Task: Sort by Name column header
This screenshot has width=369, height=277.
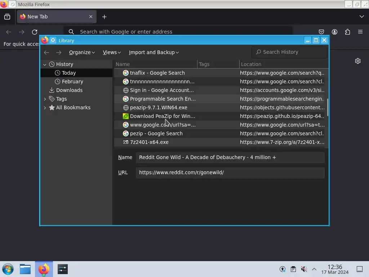Action: [x=156, y=64]
